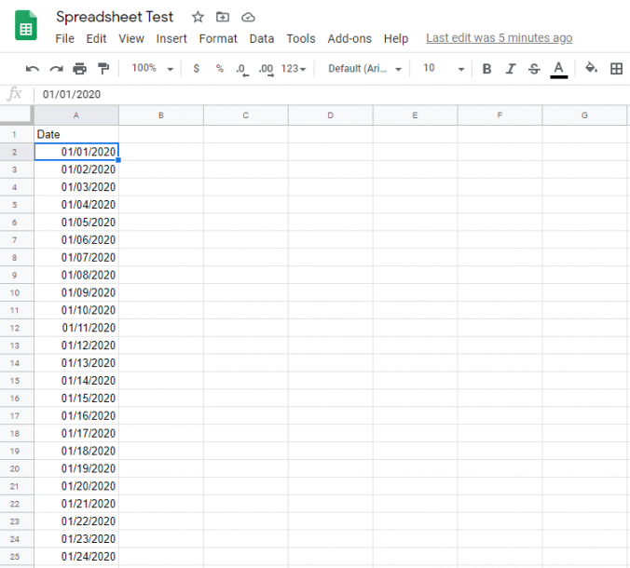Select row 18 header
This screenshot has height=568, width=630.
tap(15, 433)
